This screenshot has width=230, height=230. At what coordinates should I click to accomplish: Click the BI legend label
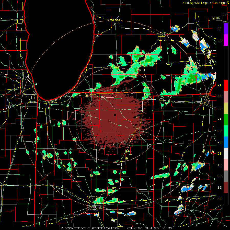[x=219, y=188]
